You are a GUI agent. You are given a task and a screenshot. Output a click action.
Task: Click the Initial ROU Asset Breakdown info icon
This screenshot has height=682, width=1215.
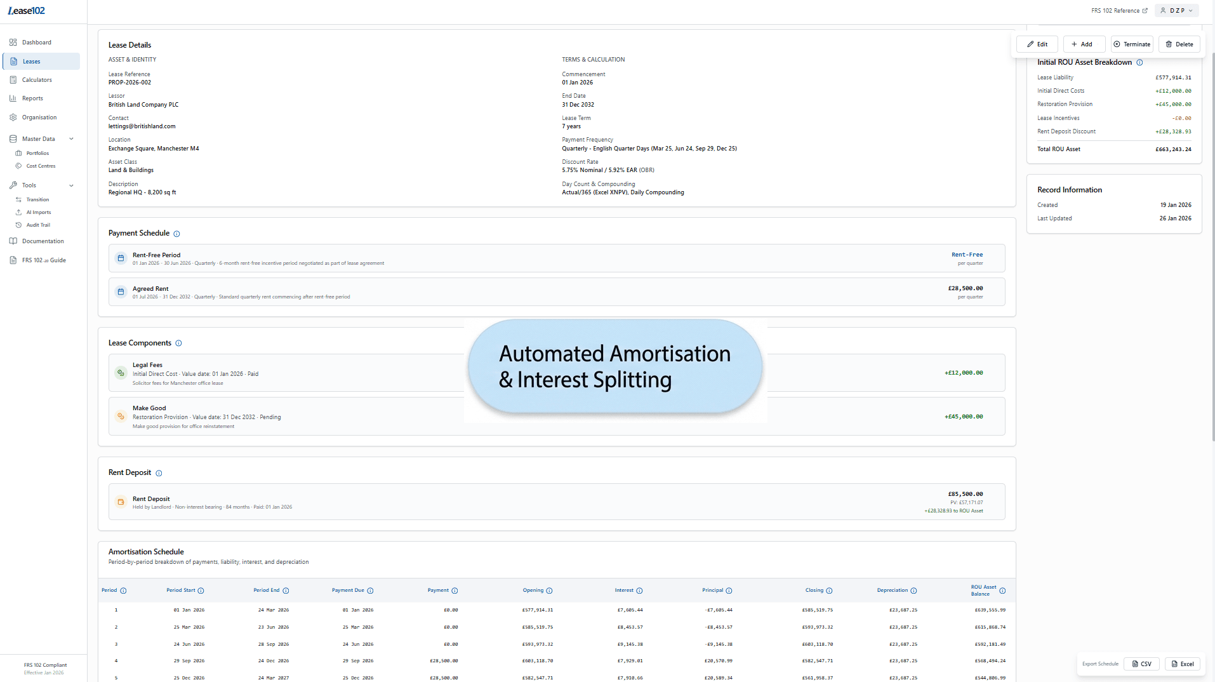pos(1140,62)
